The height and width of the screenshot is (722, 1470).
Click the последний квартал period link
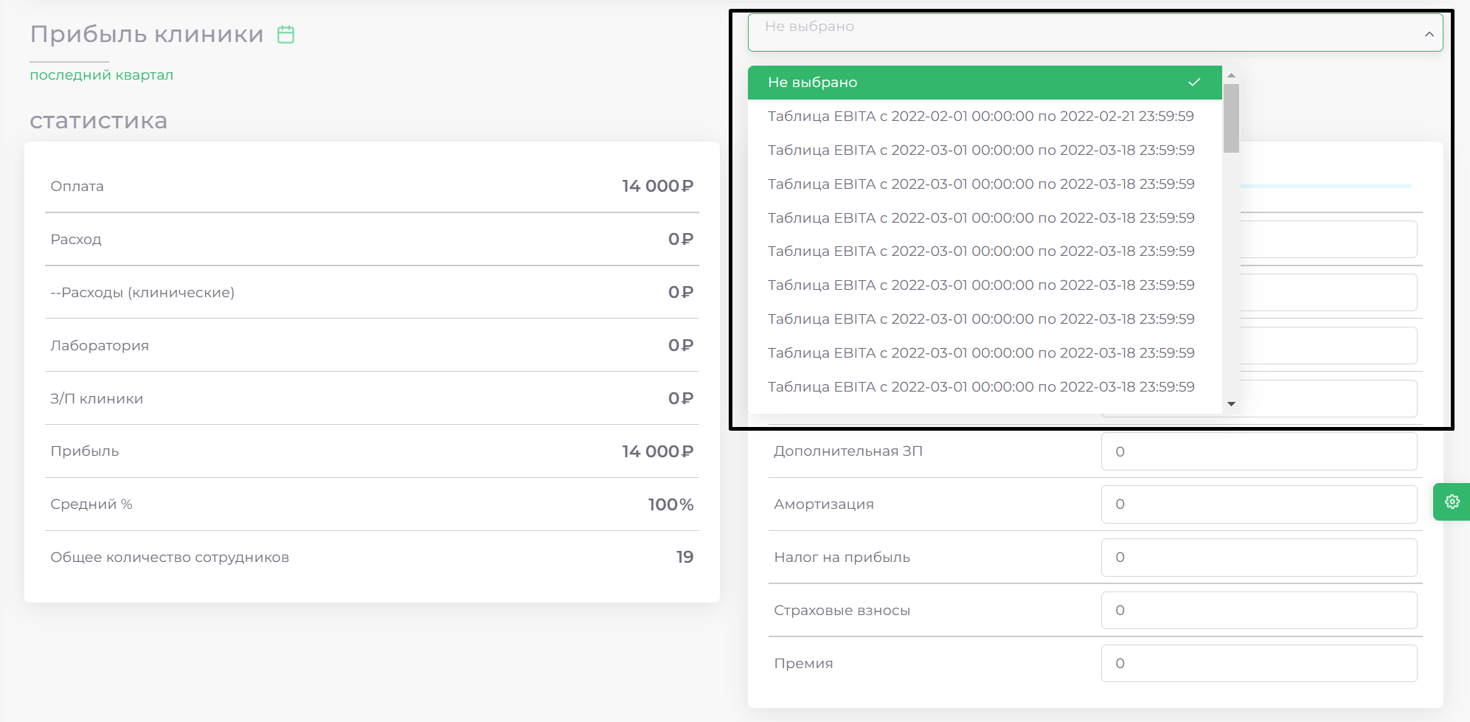[x=102, y=75]
